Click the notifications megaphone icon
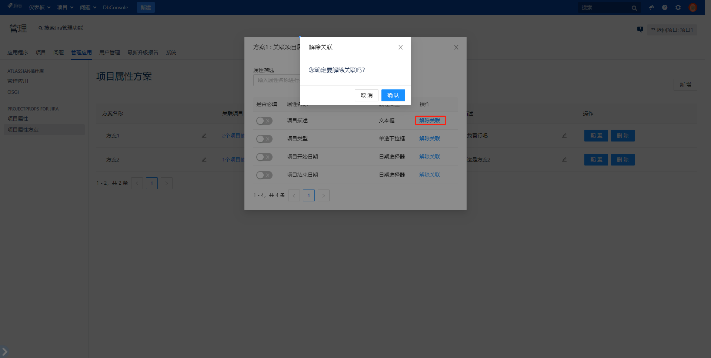Viewport: 711px width, 358px height. coord(651,7)
